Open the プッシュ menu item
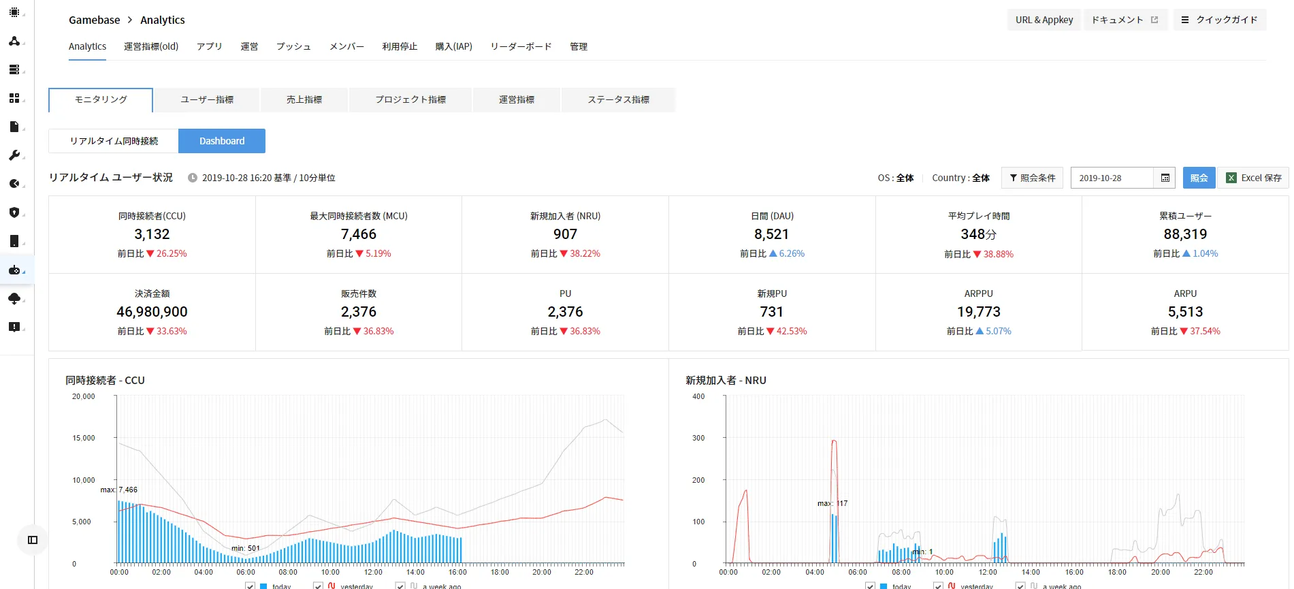 click(x=293, y=46)
